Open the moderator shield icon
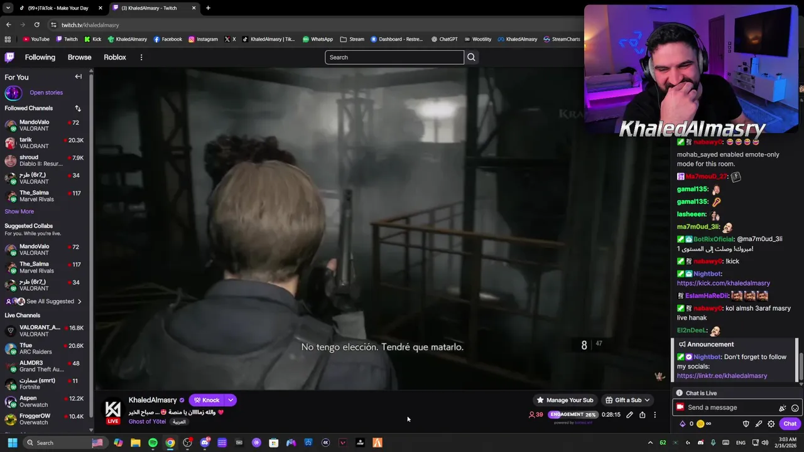The width and height of the screenshot is (804, 452). tap(746, 424)
